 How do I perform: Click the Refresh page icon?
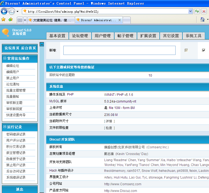197,11
